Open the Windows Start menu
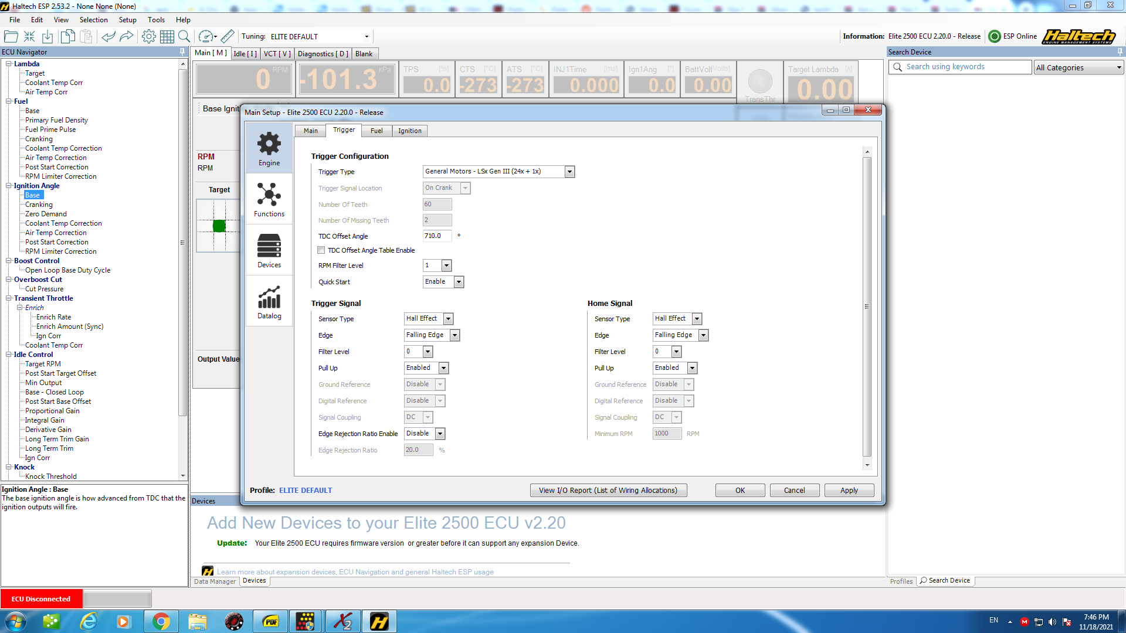The width and height of the screenshot is (1126, 633). tap(15, 621)
